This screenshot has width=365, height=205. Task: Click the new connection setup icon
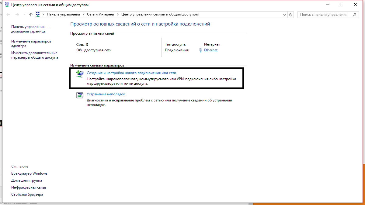[x=80, y=74]
